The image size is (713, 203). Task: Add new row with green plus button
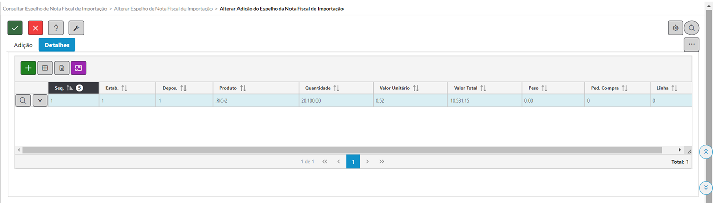[28, 68]
